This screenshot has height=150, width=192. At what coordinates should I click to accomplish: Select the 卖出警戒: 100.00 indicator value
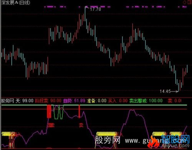pyautogui.click(x=146, y=101)
